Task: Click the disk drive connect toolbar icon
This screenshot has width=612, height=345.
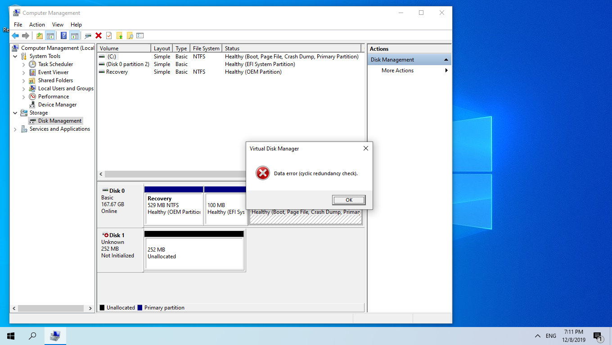Action: tap(88, 35)
